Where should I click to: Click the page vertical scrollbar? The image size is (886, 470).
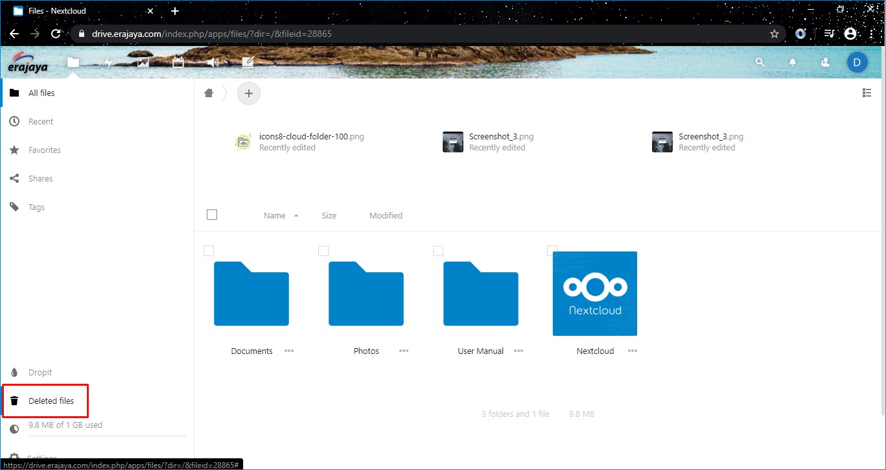coord(883,246)
